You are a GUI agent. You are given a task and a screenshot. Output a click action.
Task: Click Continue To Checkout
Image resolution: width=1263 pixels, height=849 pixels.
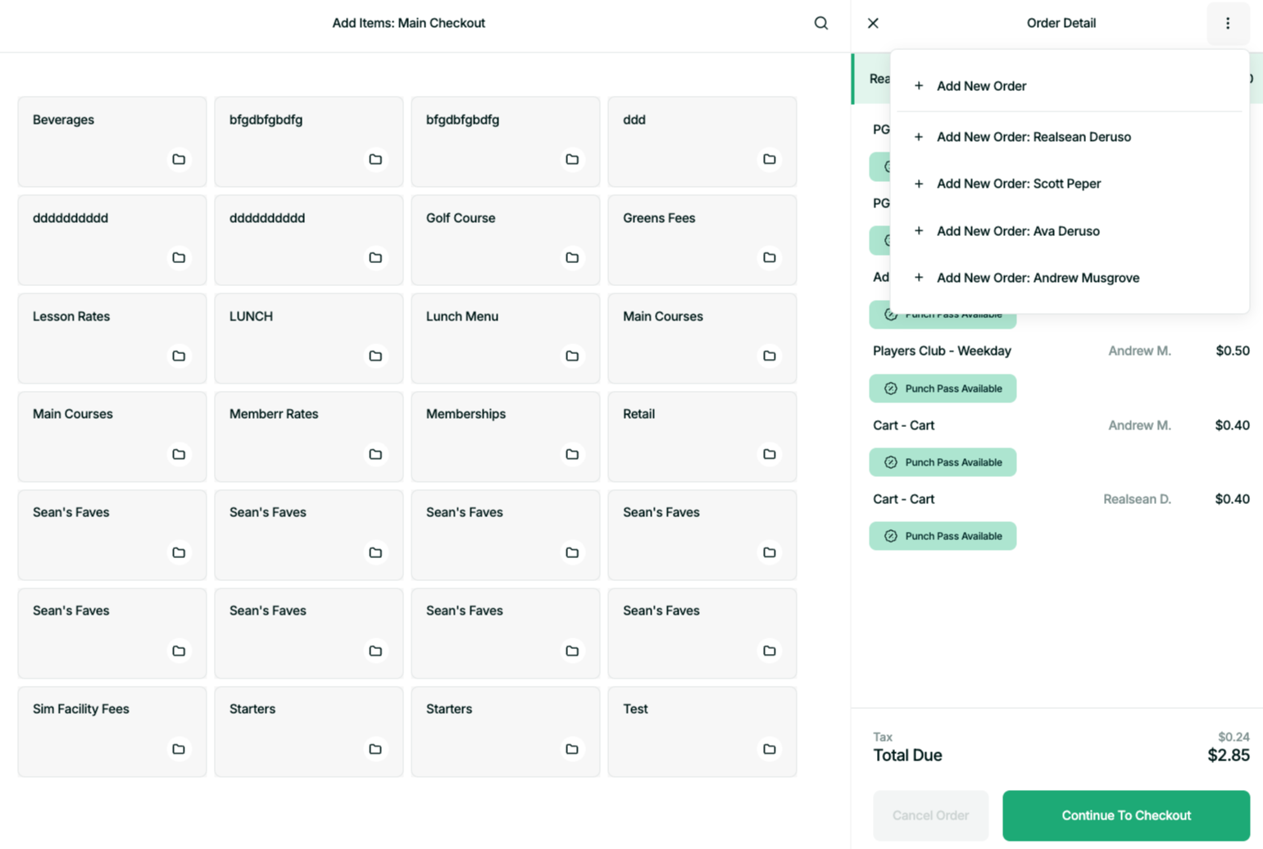[1126, 815]
